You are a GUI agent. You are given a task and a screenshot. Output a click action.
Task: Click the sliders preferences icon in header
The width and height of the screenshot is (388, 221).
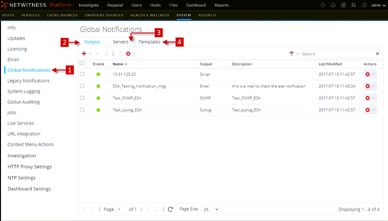(343, 5)
